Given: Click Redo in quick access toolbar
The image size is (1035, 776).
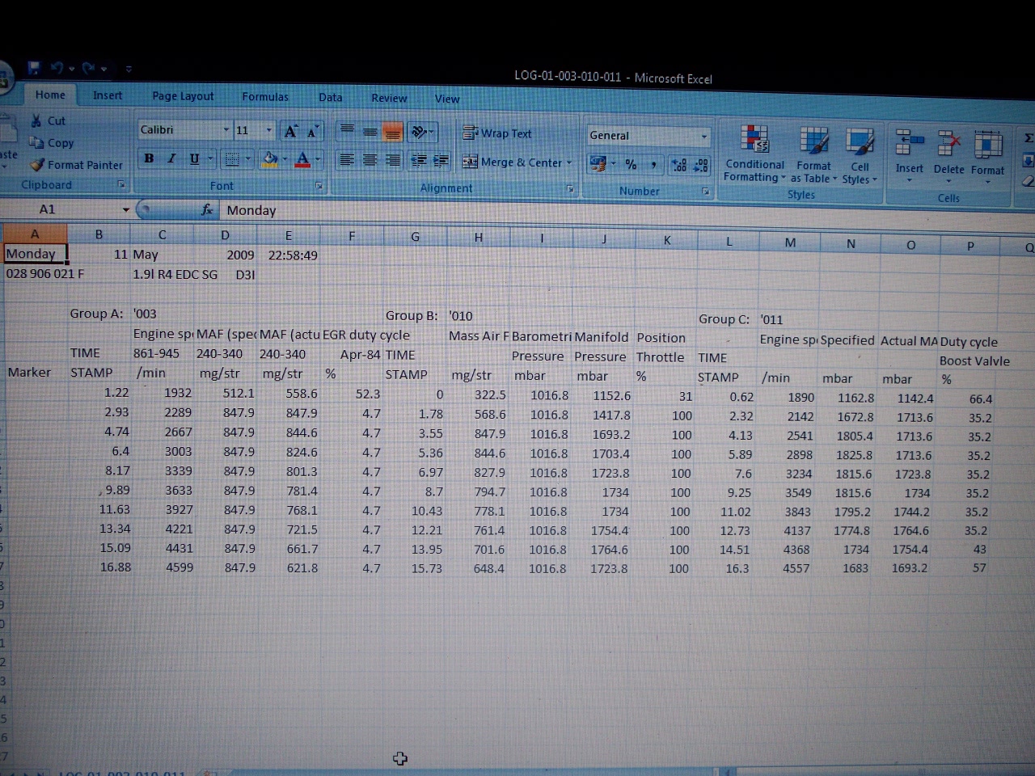Looking at the screenshot, I should pyautogui.click(x=87, y=68).
